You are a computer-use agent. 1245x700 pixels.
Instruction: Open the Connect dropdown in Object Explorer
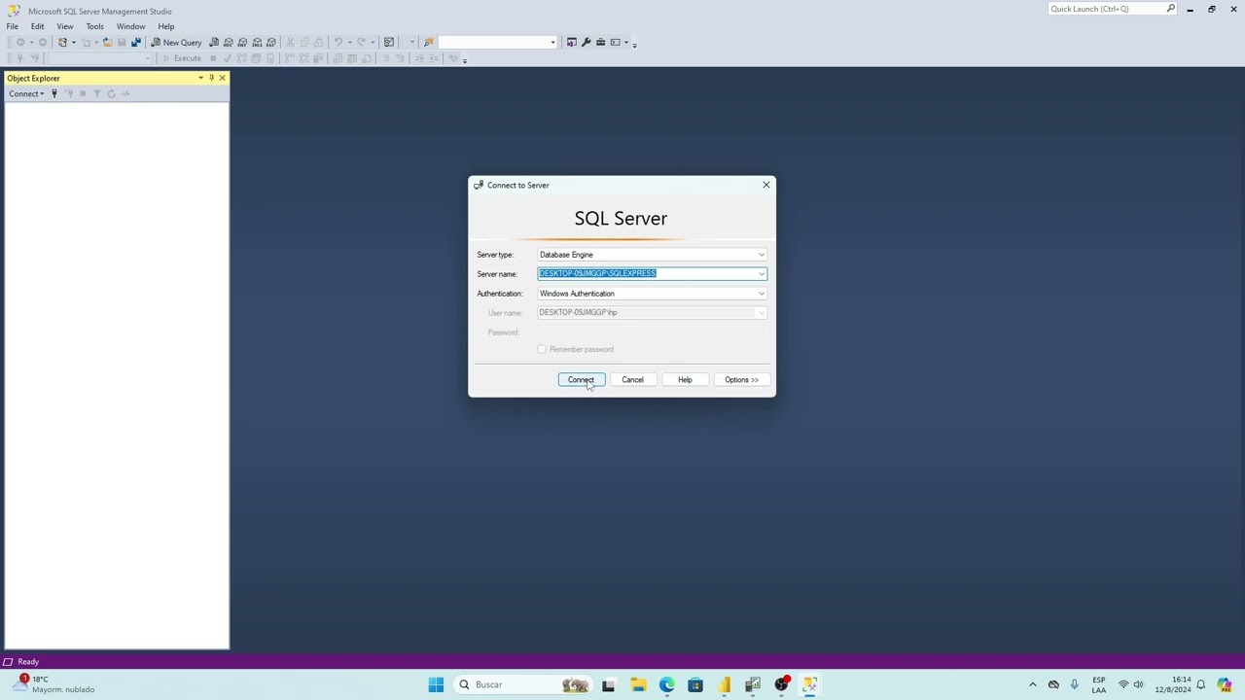point(26,94)
